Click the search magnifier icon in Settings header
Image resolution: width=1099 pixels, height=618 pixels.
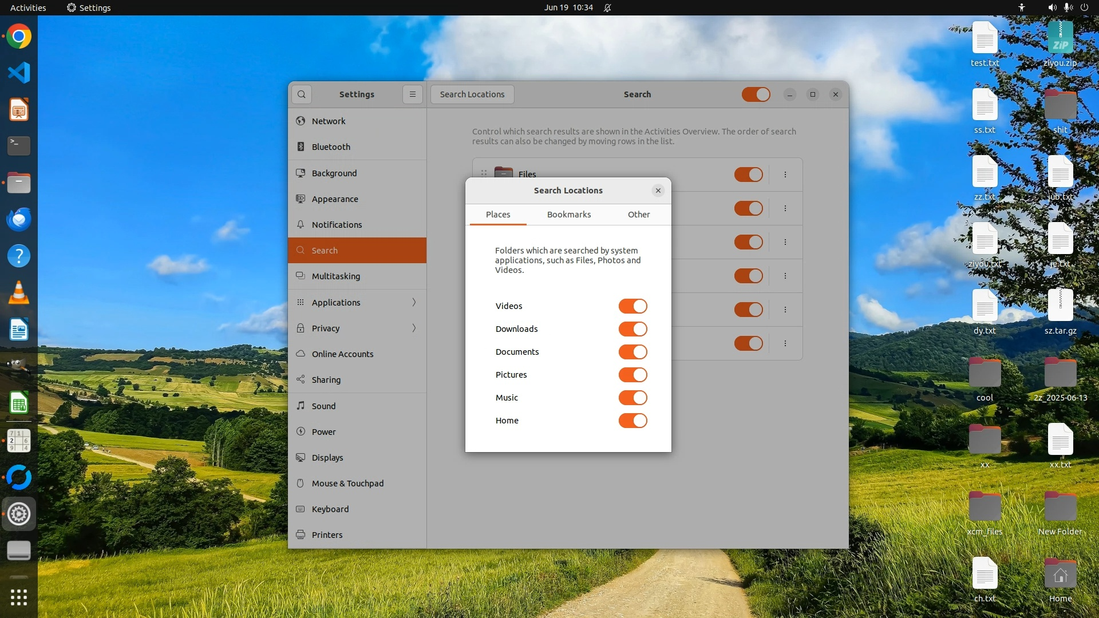pyautogui.click(x=302, y=94)
